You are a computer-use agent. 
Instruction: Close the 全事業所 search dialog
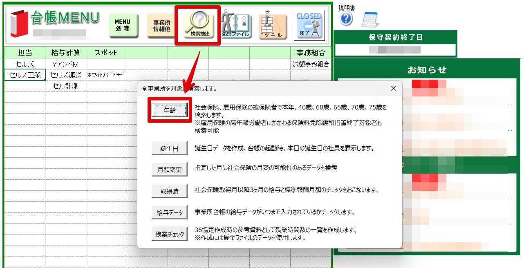click(x=393, y=88)
